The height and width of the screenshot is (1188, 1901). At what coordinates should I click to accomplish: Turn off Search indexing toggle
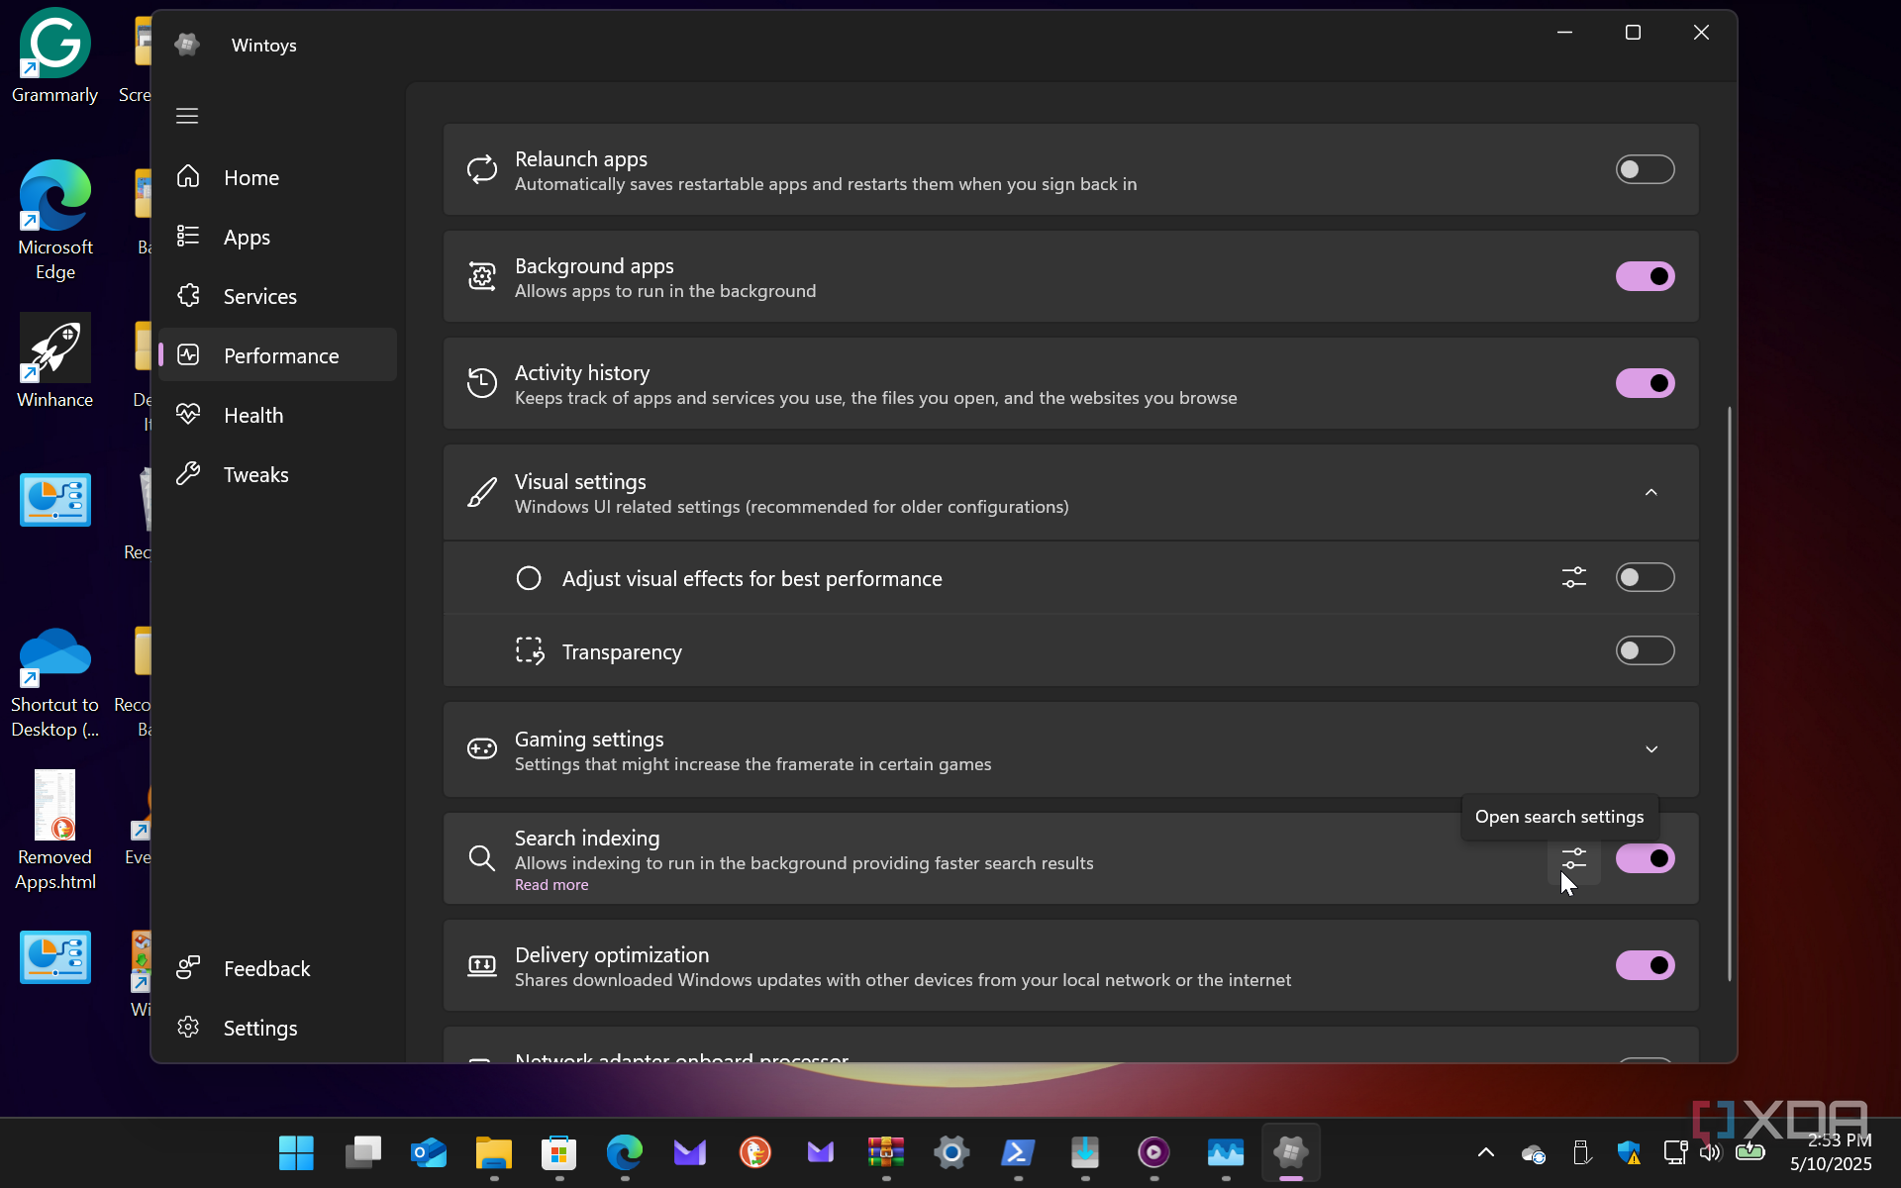(x=1645, y=858)
